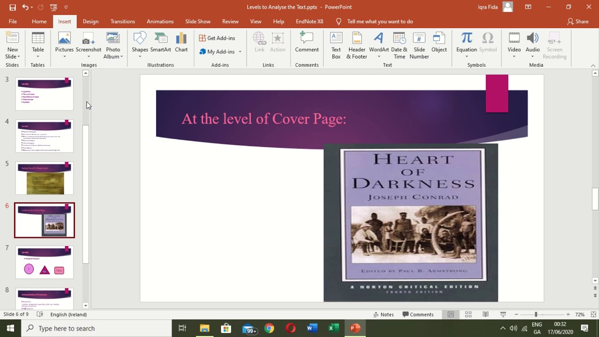The width and height of the screenshot is (599, 337).
Task: Open the My Add-ins dropdown arrow
Action: pyautogui.click(x=240, y=51)
